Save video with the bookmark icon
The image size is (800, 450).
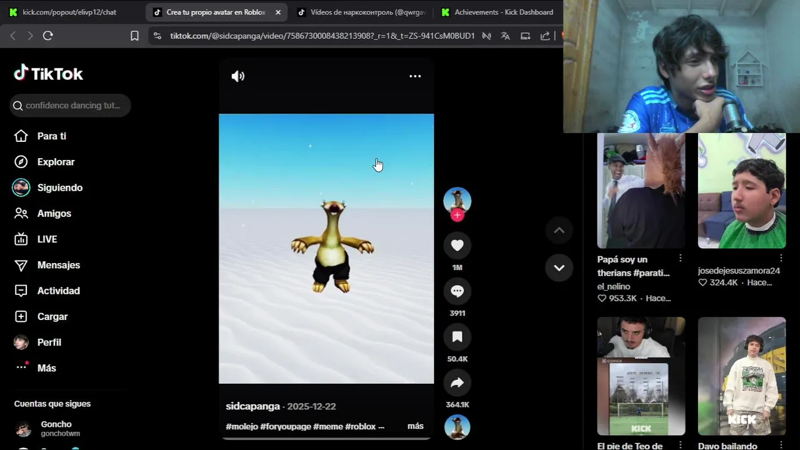point(457,337)
